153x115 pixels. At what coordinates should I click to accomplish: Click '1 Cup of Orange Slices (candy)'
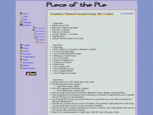click(x=64, y=73)
